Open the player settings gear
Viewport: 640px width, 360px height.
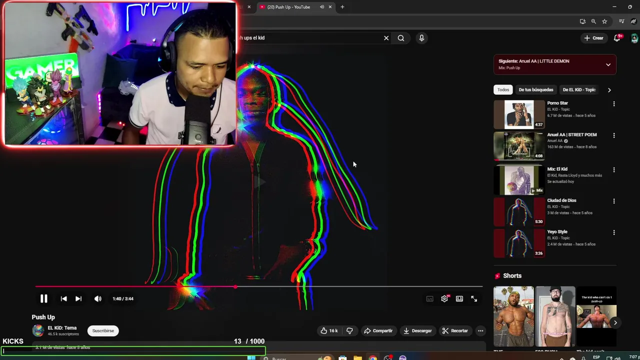click(x=444, y=298)
